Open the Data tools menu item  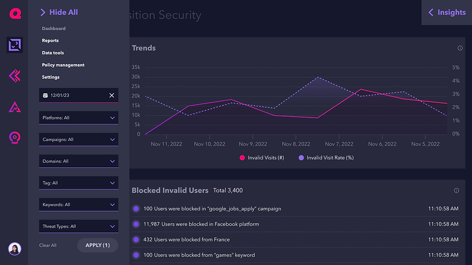[53, 53]
